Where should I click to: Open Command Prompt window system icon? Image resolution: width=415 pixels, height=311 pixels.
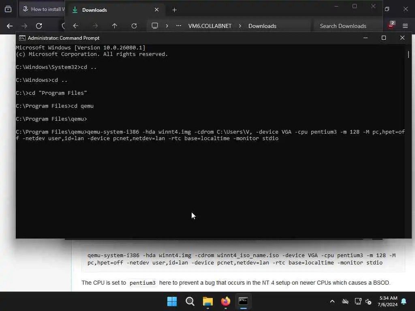22,38
